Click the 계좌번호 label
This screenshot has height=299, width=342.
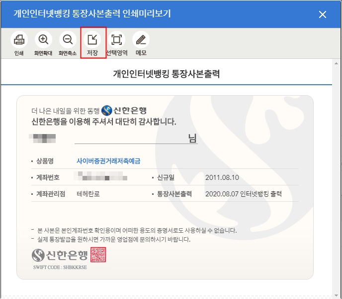pos(48,177)
